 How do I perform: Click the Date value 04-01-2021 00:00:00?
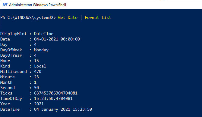coord(57,39)
